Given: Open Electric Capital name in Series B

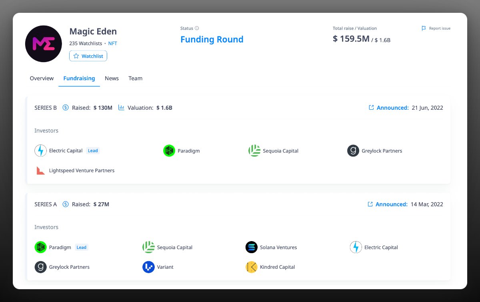Looking at the screenshot, I should coord(66,151).
